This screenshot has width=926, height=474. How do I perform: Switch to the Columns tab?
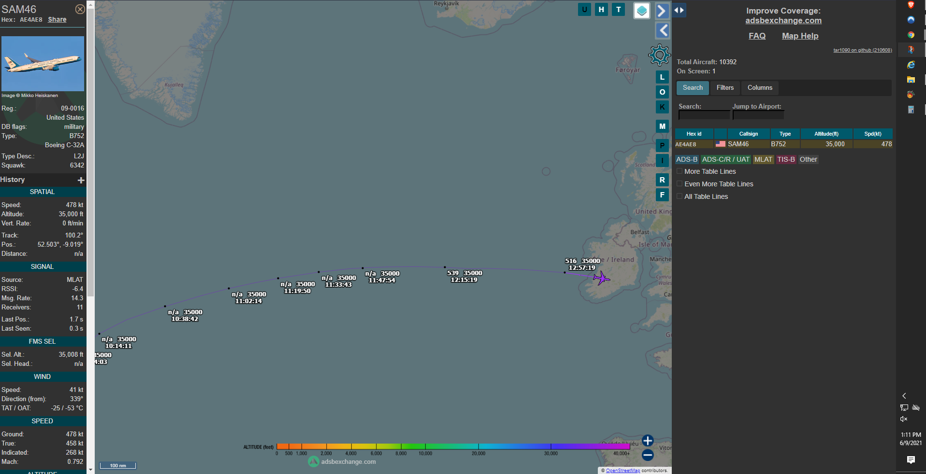pyautogui.click(x=760, y=88)
